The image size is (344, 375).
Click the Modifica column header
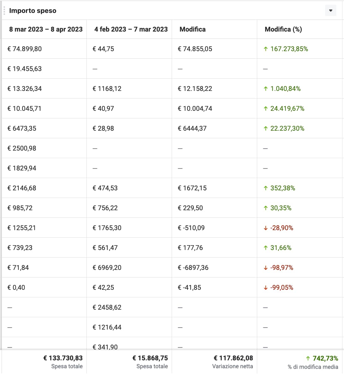point(193,29)
